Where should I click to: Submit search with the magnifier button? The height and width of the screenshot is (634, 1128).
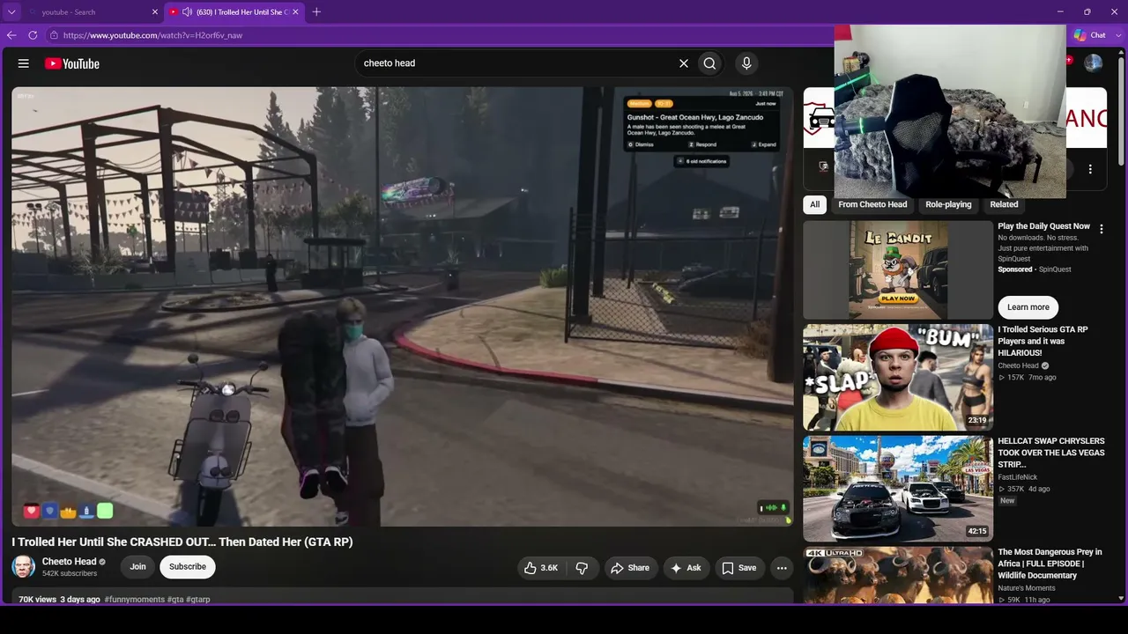(709, 63)
